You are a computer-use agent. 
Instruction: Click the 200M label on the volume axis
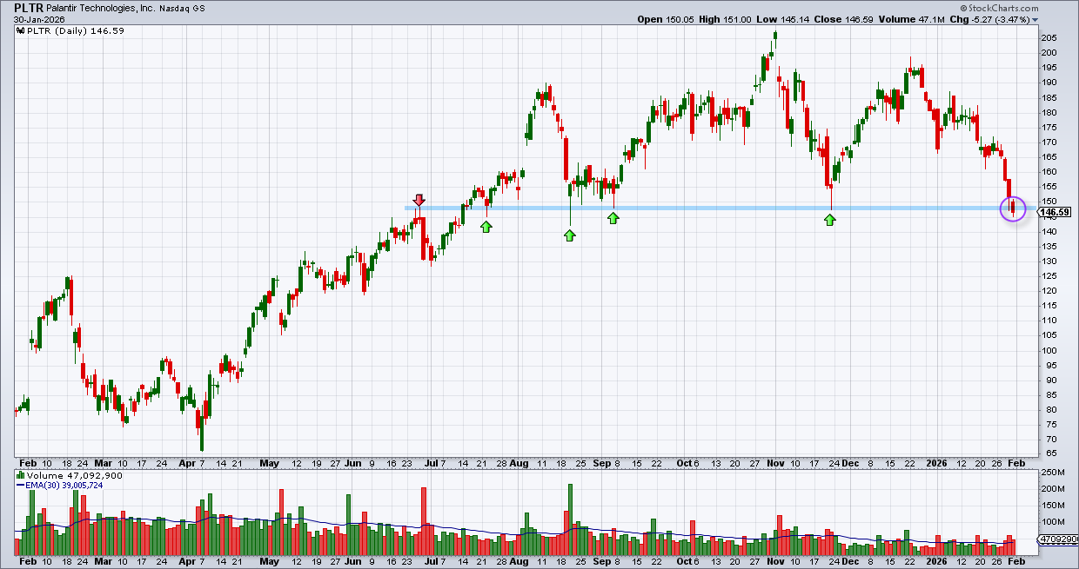(1054, 489)
